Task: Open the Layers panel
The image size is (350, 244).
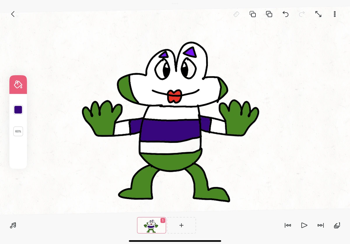Action: (x=269, y=14)
